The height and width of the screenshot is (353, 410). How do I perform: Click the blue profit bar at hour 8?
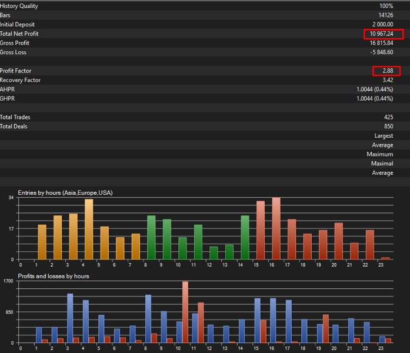coord(148,319)
